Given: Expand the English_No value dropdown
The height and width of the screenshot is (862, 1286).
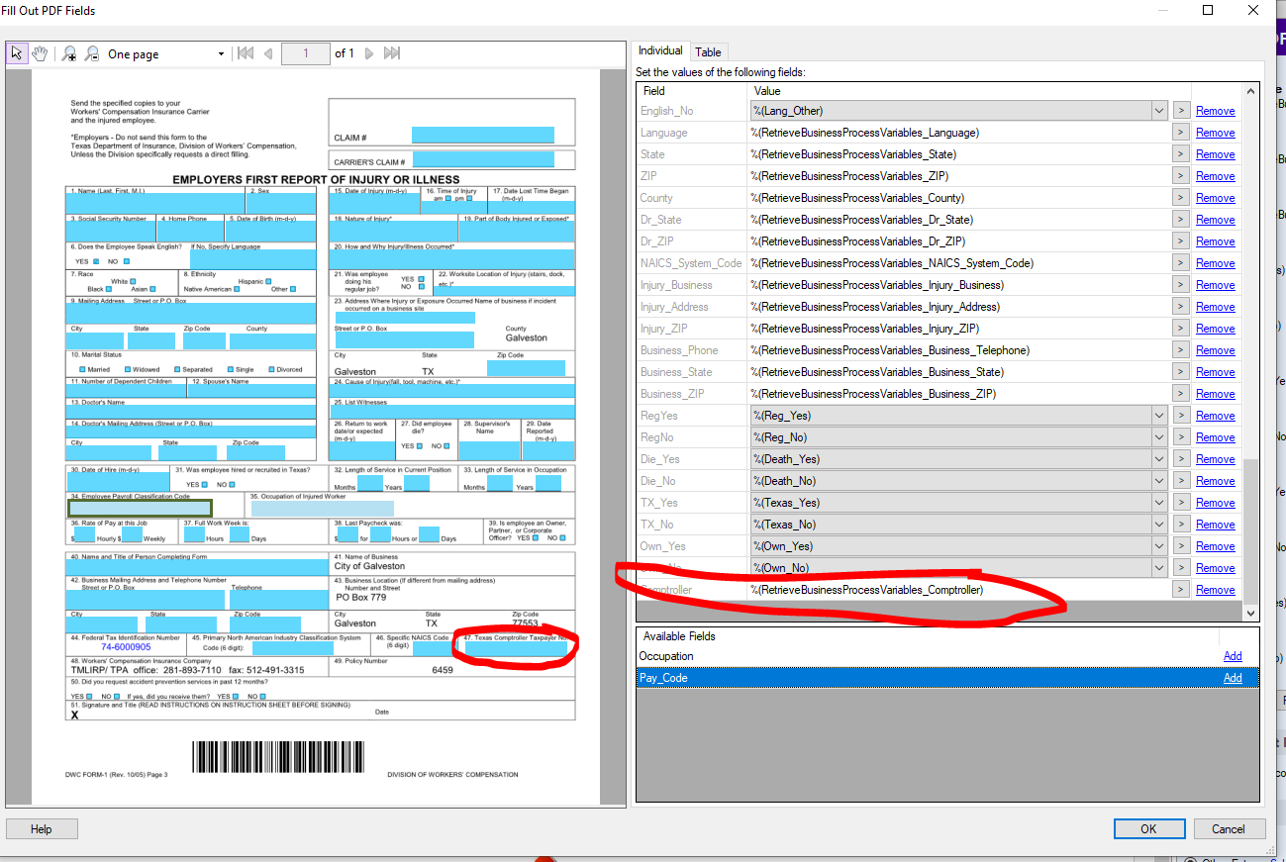Looking at the screenshot, I should [1159, 111].
